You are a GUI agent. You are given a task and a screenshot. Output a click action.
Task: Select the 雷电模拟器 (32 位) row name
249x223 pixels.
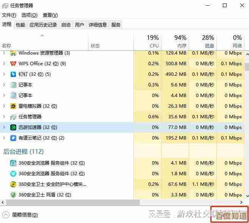point(38,106)
